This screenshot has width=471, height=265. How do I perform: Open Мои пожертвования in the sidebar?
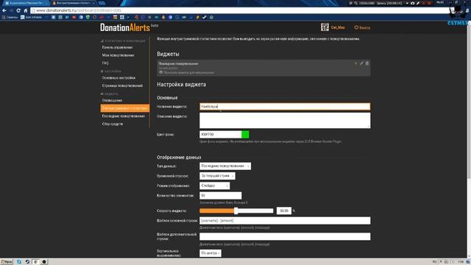(118, 55)
